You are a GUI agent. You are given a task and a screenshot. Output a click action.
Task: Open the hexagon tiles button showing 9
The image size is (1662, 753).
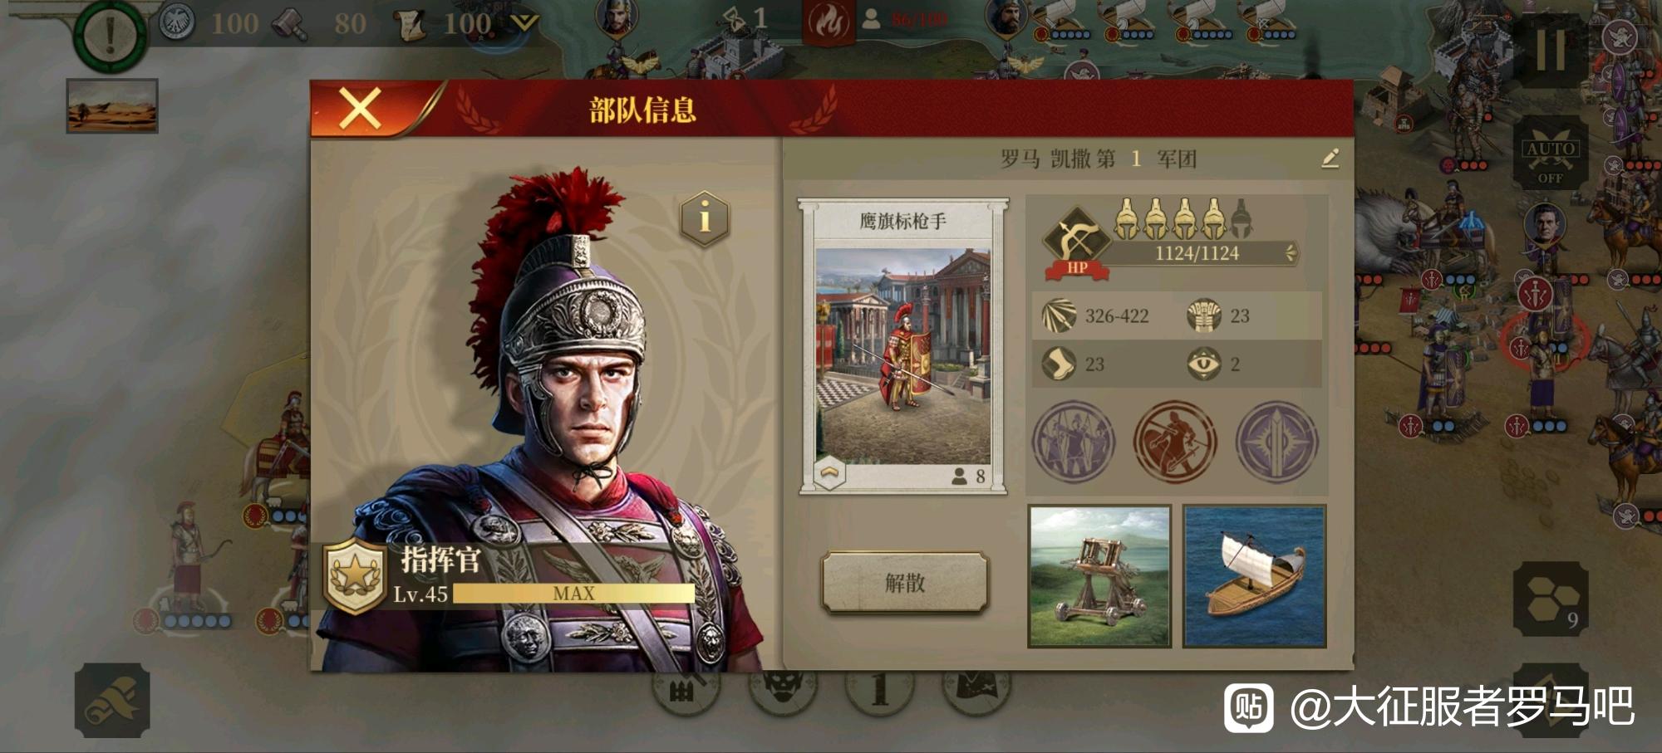pyautogui.click(x=1550, y=599)
